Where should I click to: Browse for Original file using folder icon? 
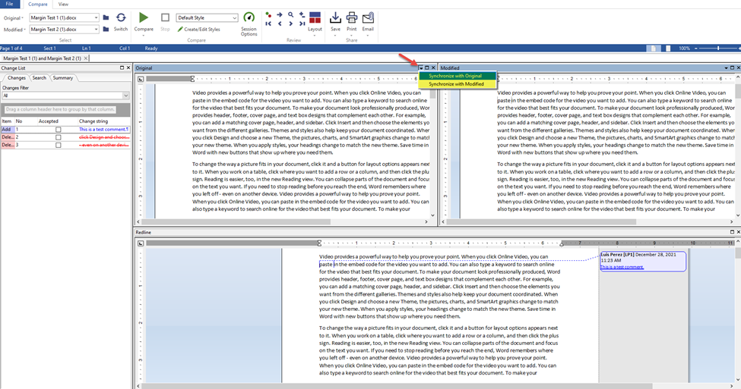(x=106, y=17)
